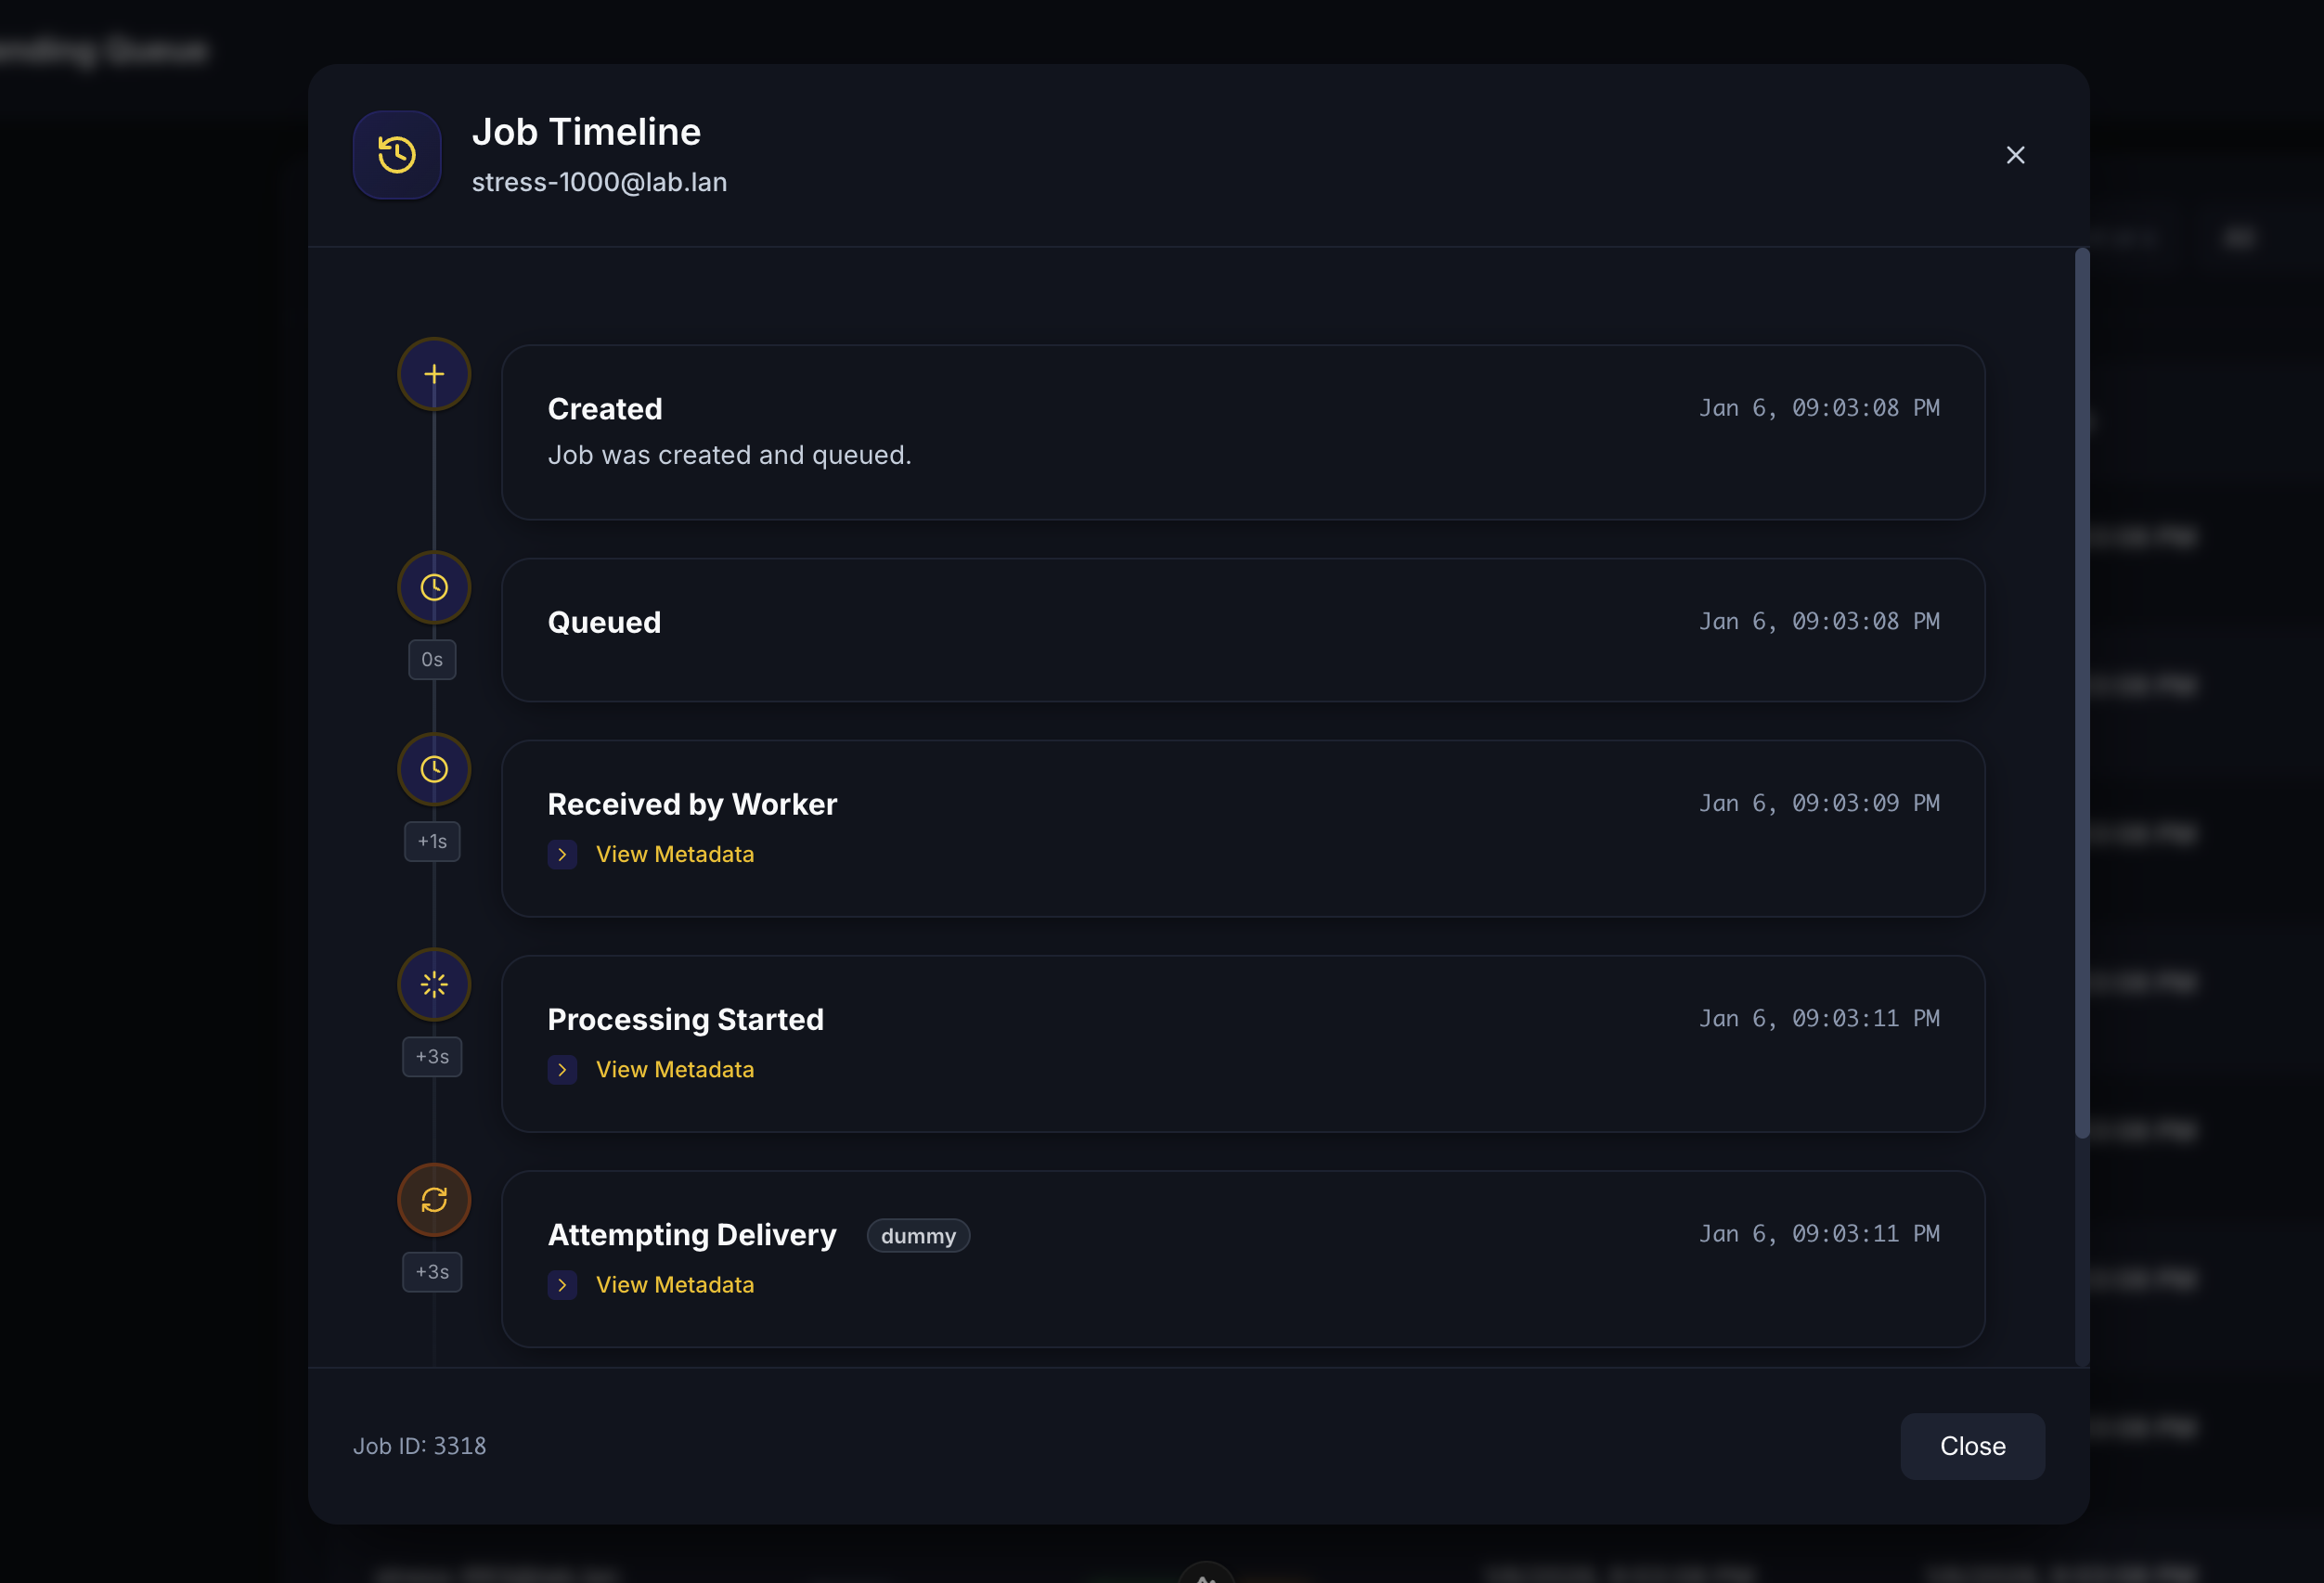Image resolution: width=2324 pixels, height=1583 pixels.
Task: Click the Job ID: 3318 label
Action: point(420,1445)
